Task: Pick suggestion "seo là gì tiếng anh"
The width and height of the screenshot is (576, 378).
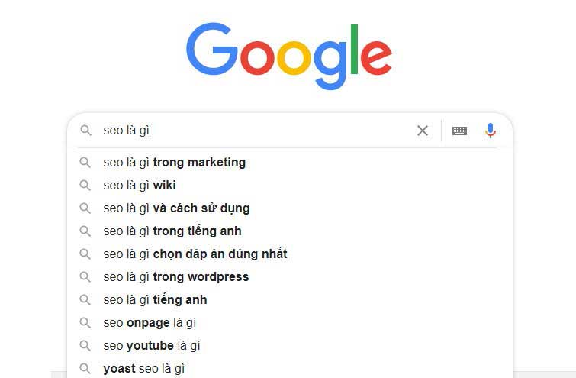Action: pyautogui.click(x=155, y=299)
